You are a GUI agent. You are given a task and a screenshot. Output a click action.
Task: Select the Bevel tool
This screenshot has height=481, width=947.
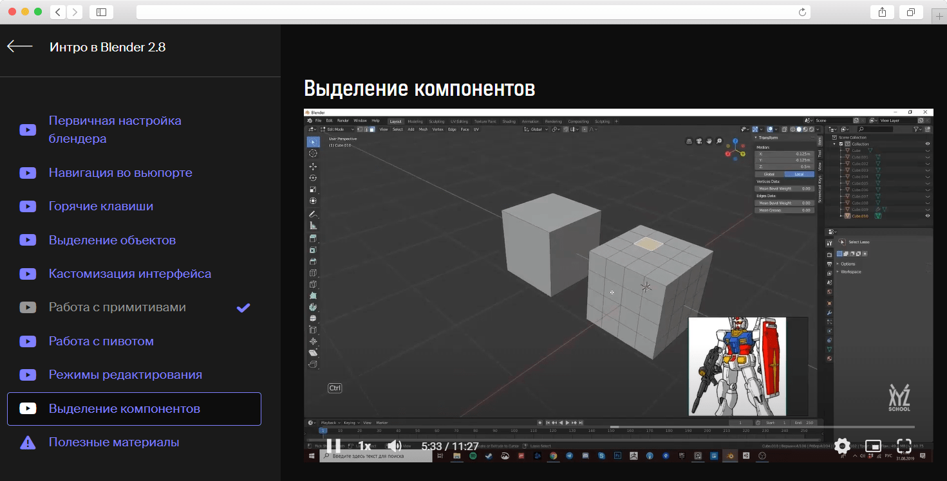pos(313,261)
